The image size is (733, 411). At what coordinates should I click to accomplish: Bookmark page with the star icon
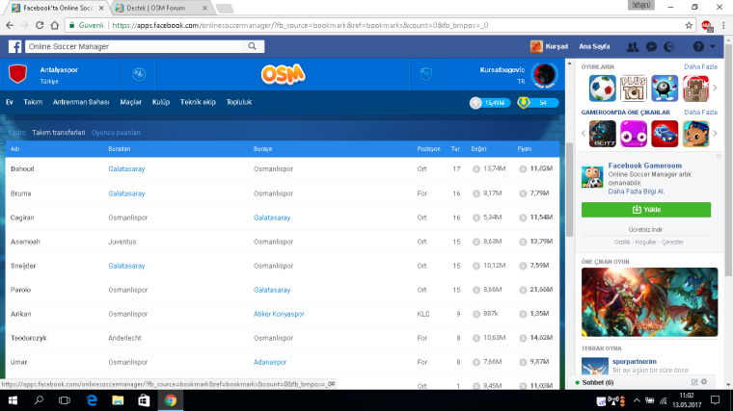point(689,26)
